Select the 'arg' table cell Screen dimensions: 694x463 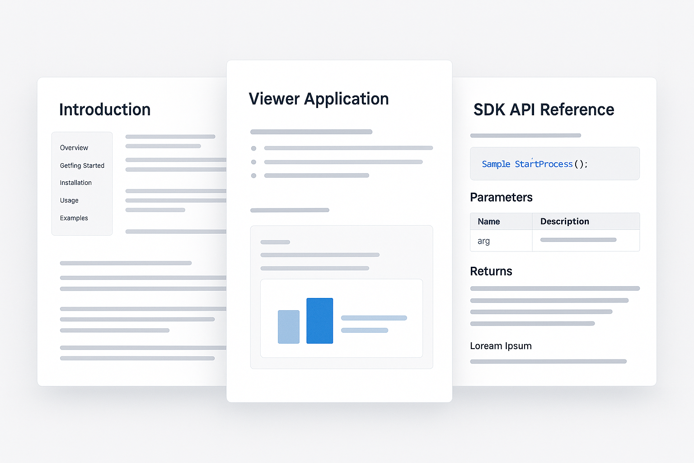pyautogui.click(x=484, y=241)
